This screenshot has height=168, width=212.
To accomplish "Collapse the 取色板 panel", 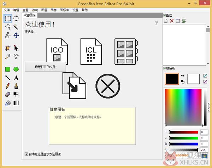I will click(x=165, y=68).
